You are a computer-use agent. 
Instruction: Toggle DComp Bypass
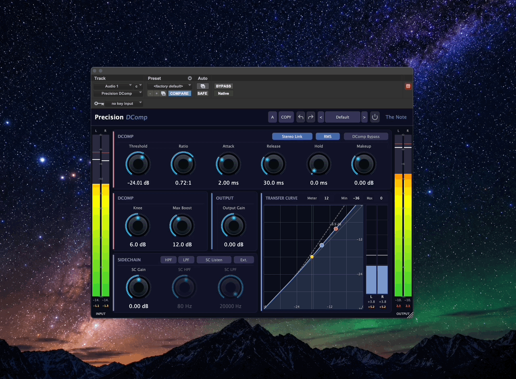pyautogui.click(x=366, y=136)
